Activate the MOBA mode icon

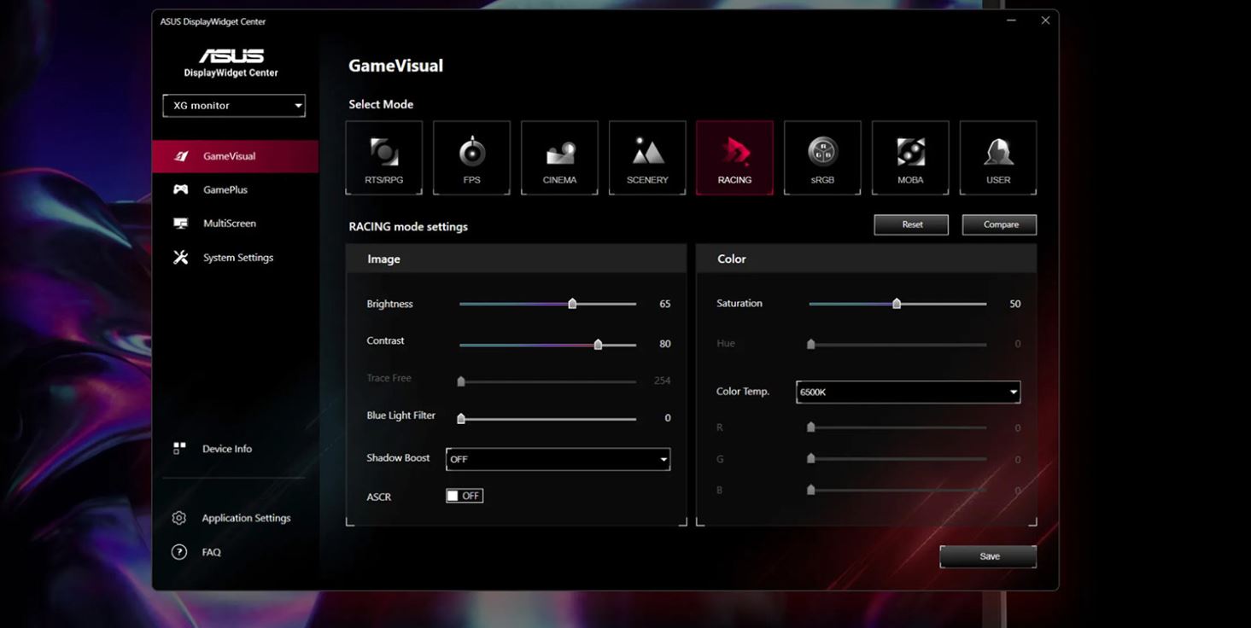click(x=910, y=158)
